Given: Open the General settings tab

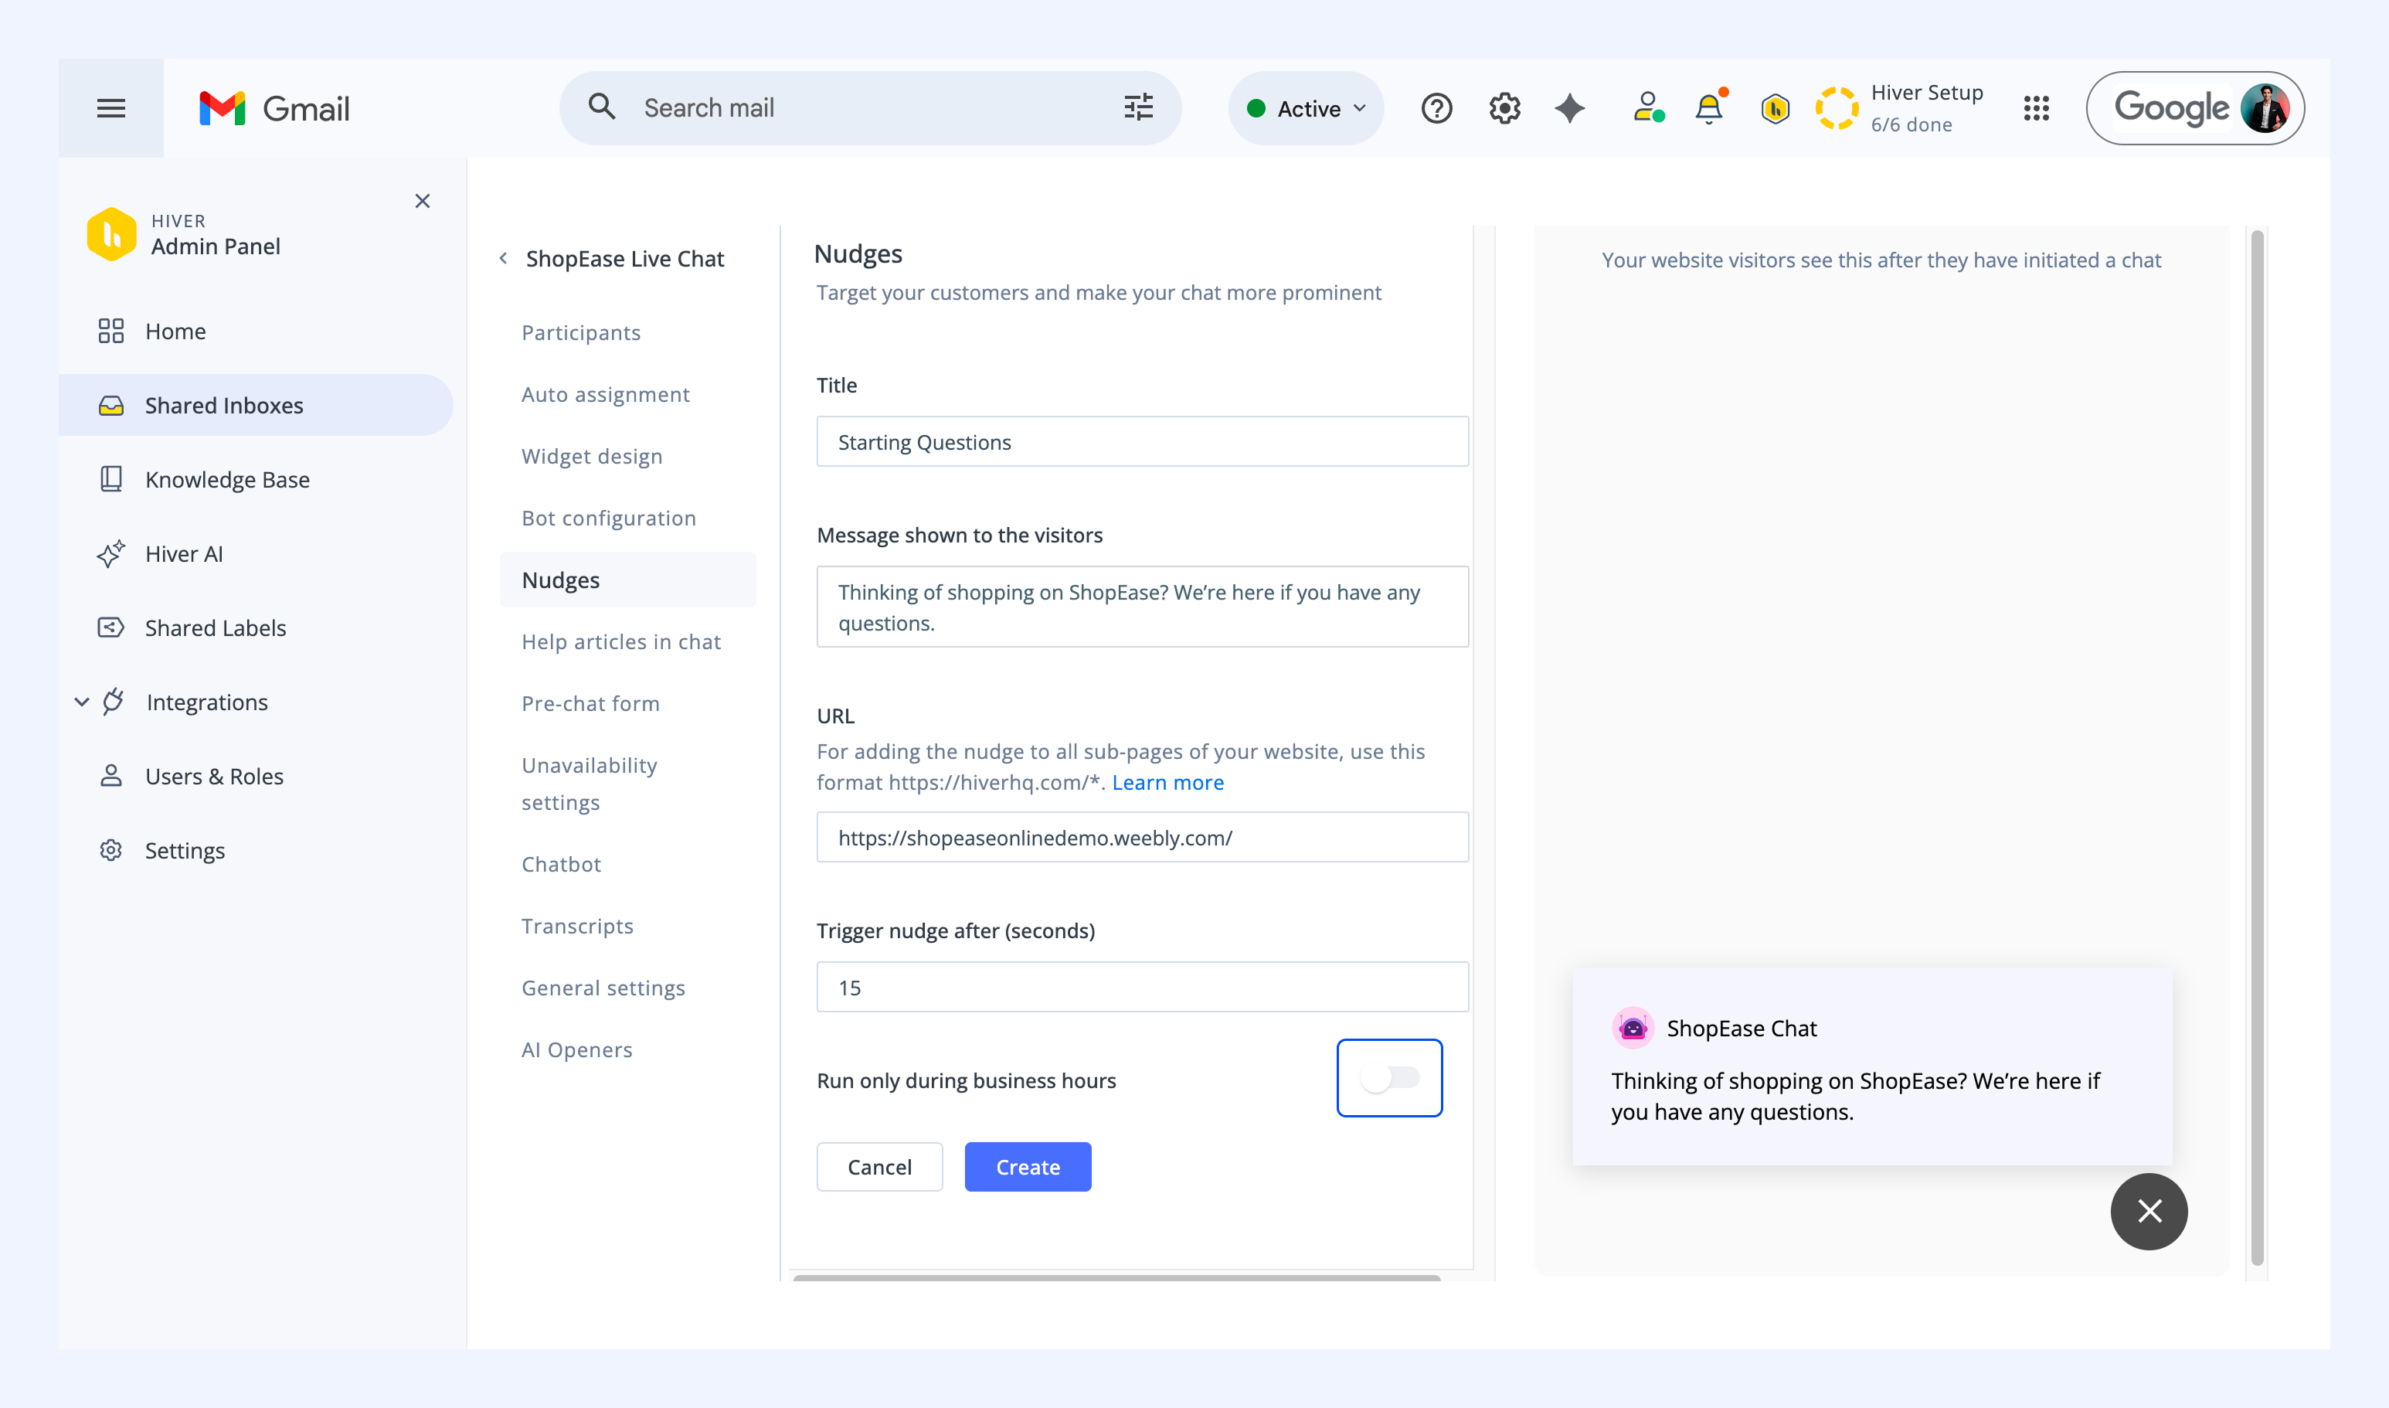Looking at the screenshot, I should pyautogui.click(x=603, y=987).
